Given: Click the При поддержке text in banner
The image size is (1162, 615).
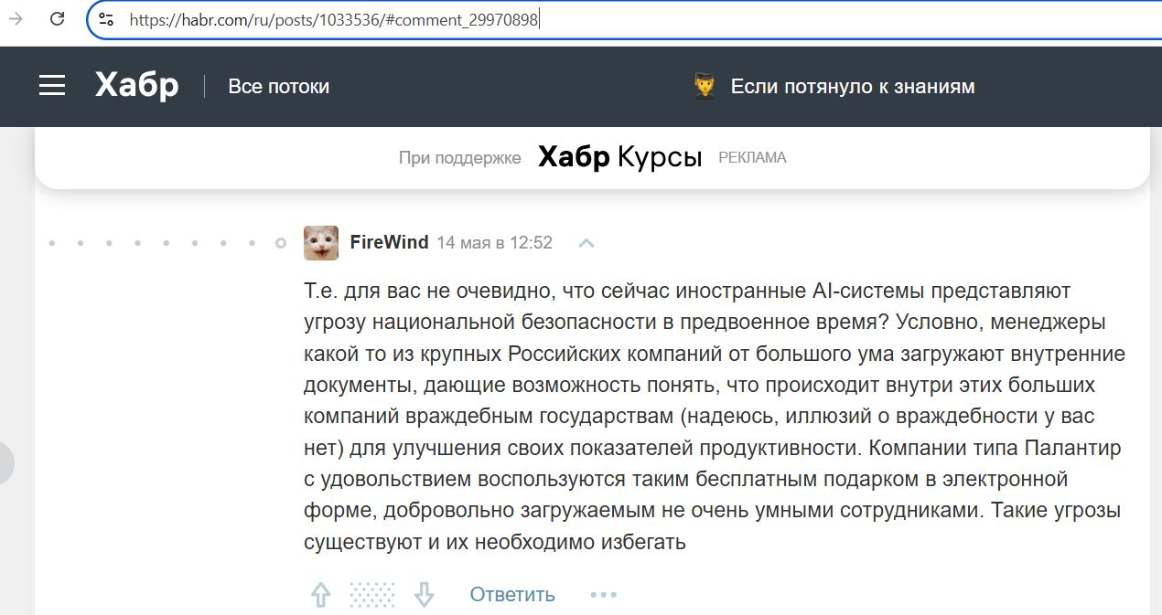Looking at the screenshot, I should tap(460, 158).
